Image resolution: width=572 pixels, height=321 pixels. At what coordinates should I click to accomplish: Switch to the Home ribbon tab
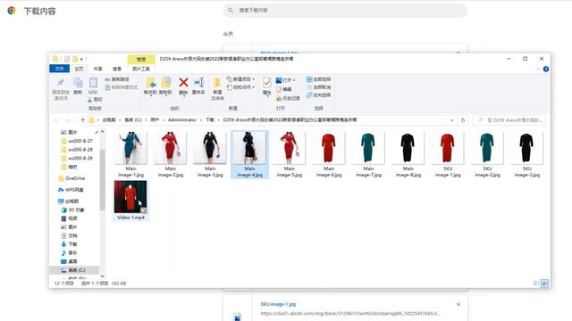click(79, 69)
